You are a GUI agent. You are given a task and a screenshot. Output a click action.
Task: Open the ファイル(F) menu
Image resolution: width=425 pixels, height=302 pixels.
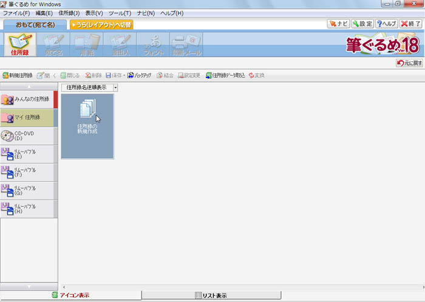(16, 13)
